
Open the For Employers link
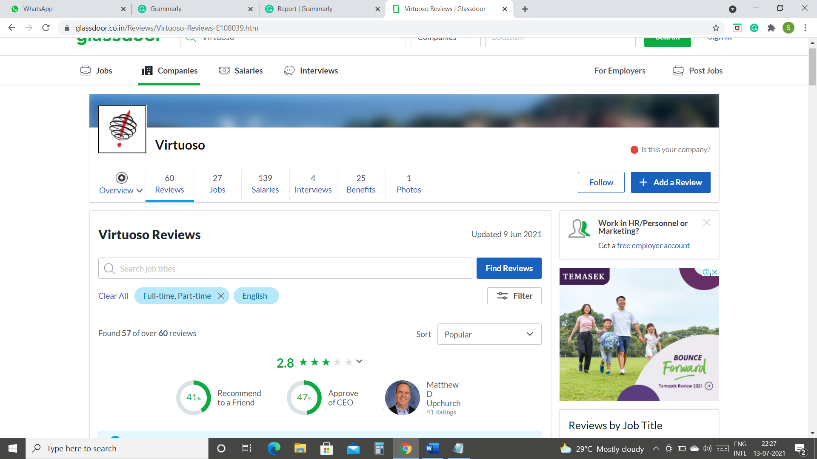point(620,71)
